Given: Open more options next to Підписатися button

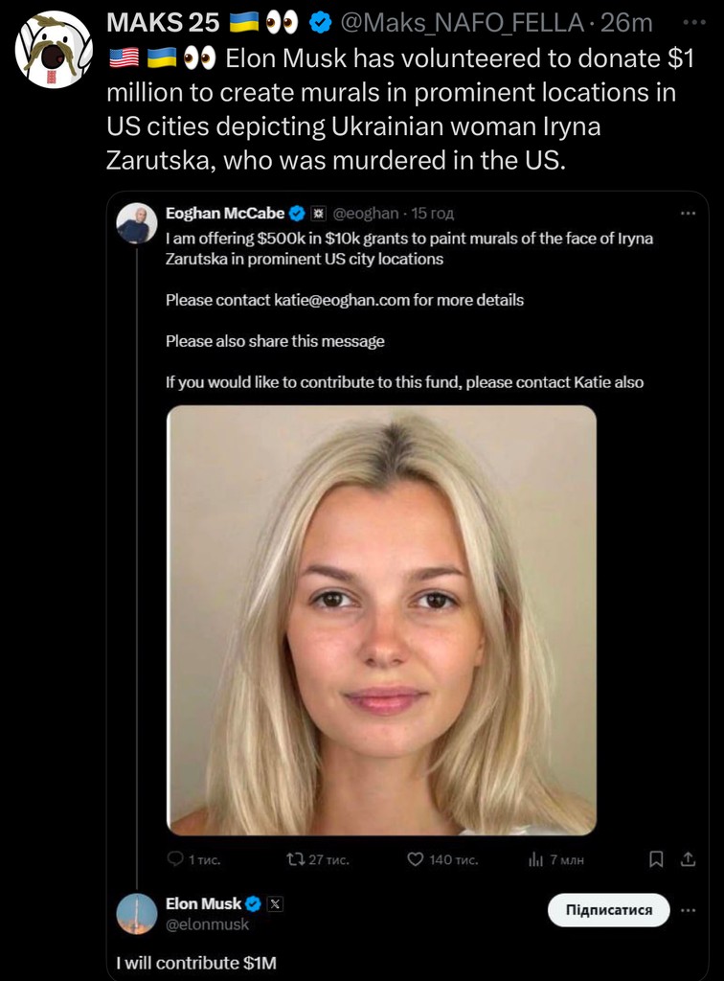Looking at the screenshot, I should pyautogui.click(x=688, y=910).
